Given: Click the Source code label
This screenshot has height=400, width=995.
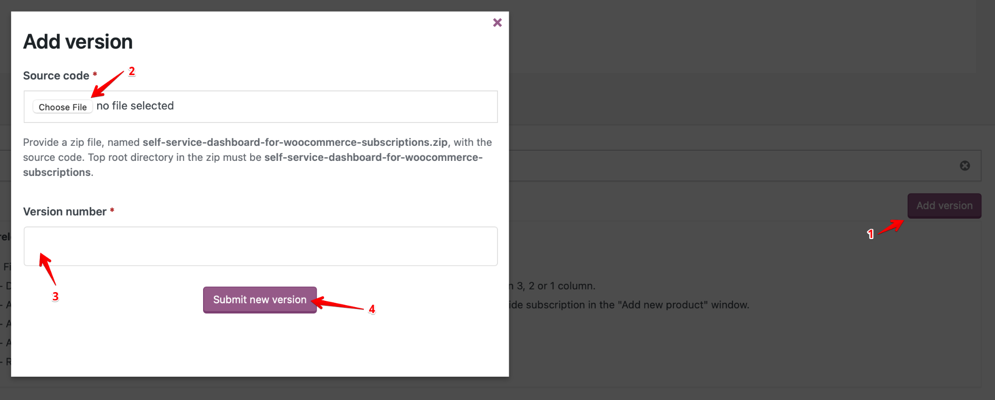Looking at the screenshot, I should [56, 76].
